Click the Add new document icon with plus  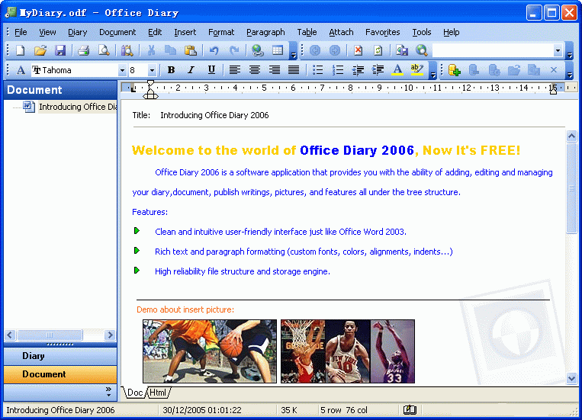(455, 70)
